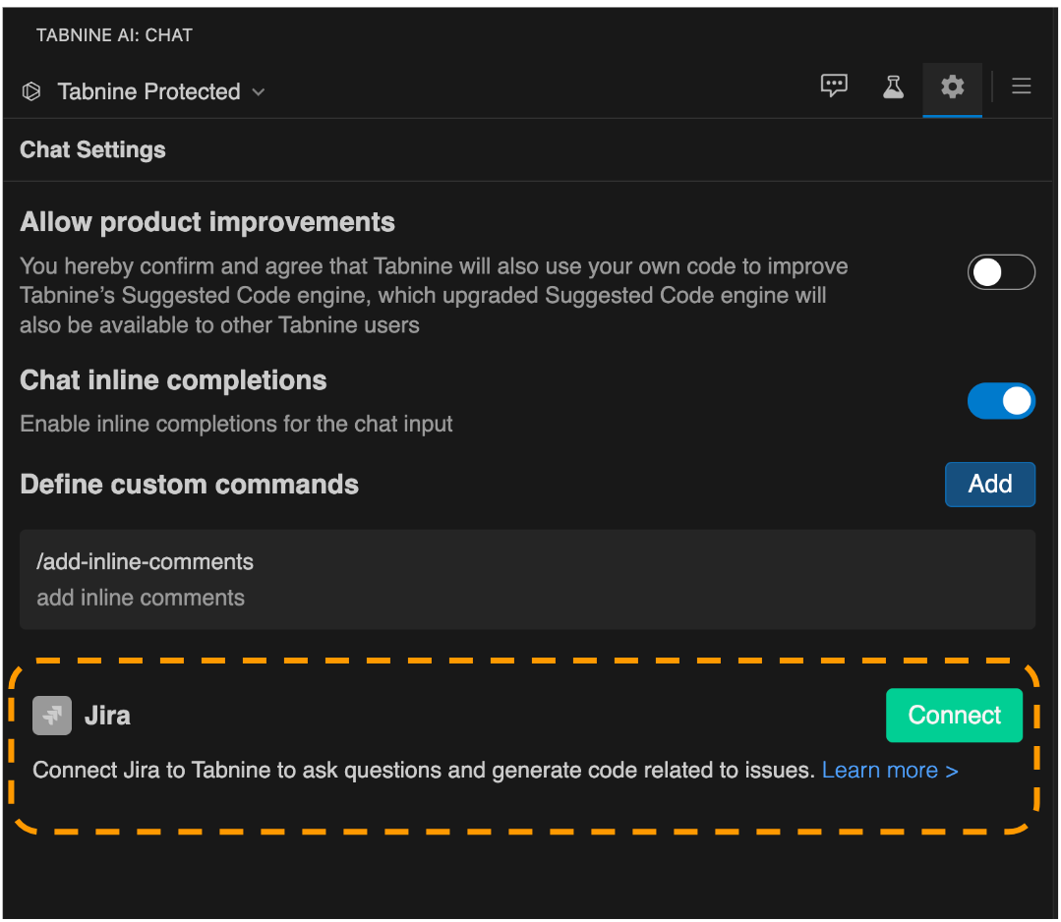
Task: Click the Tabnine Protected model label
Action: [148, 91]
